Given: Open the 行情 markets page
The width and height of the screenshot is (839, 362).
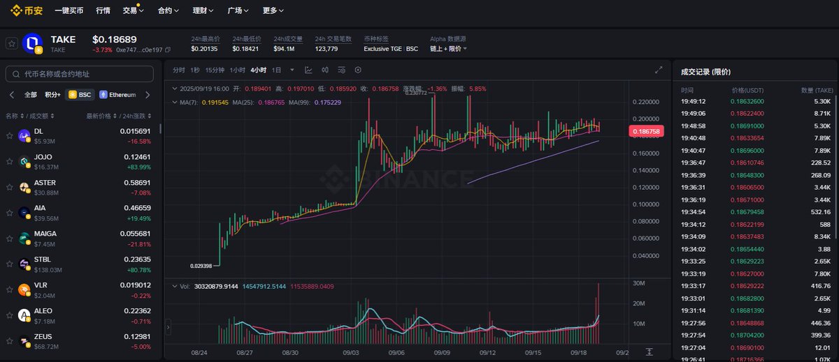Looking at the screenshot, I should click(x=103, y=10).
